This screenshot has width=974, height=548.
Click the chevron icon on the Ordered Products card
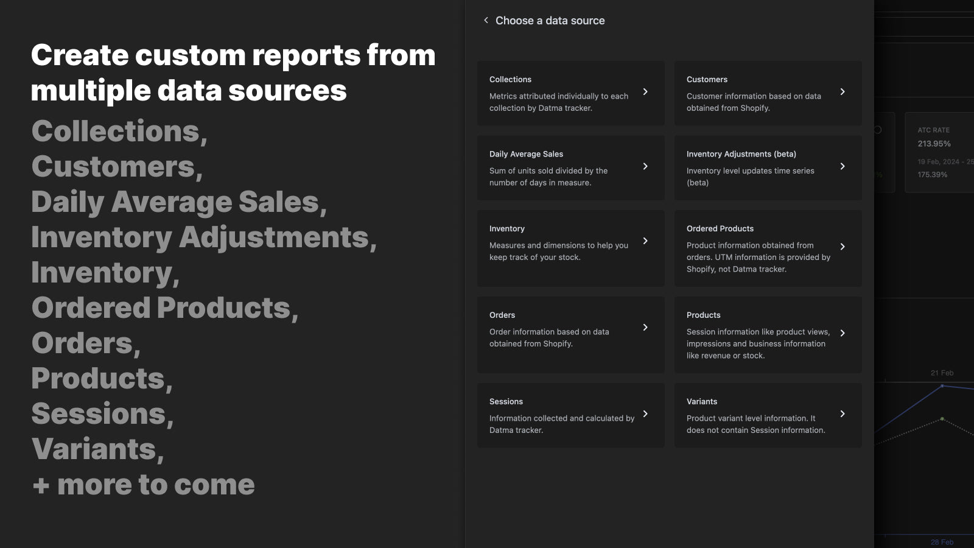(x=844, y=247)
